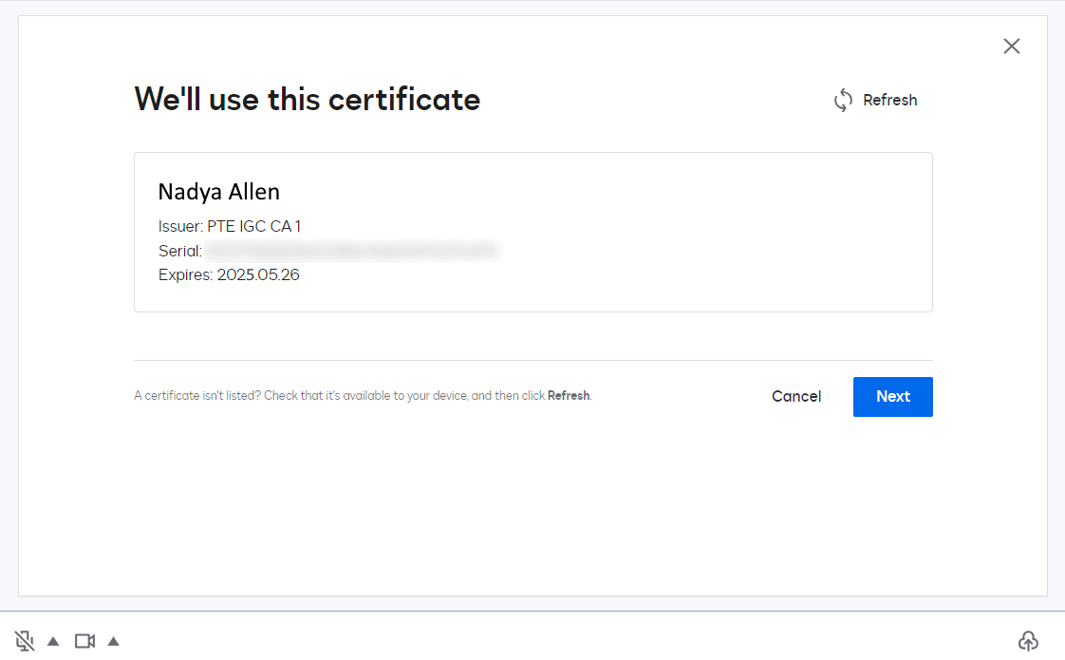Click Next to confirm the certificate
Viewport: 1065px width, 660px height.
(x=892, y=396)
